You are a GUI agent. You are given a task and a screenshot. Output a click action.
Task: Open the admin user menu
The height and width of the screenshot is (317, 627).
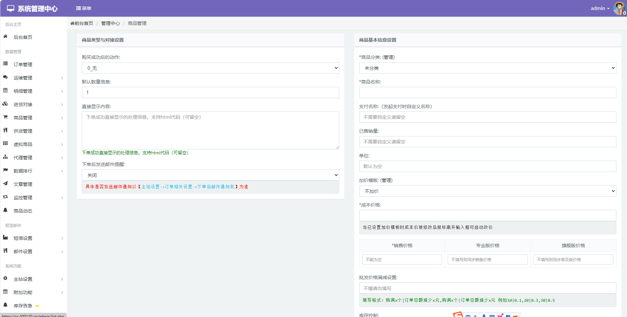600,8
